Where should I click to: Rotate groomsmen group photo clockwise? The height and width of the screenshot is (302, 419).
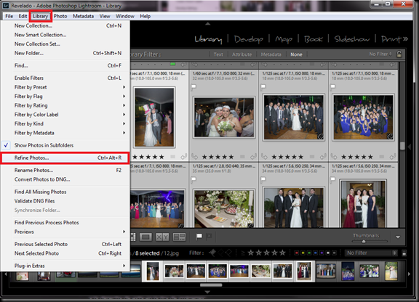tap(323, 157)
